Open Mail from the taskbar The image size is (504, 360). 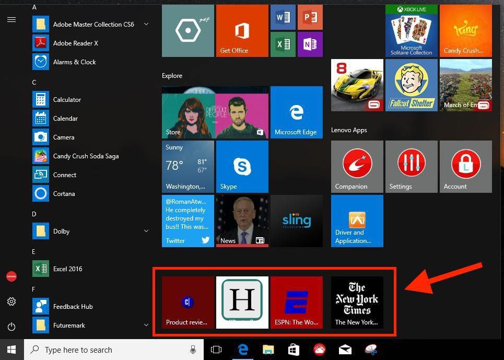point(345,350)
